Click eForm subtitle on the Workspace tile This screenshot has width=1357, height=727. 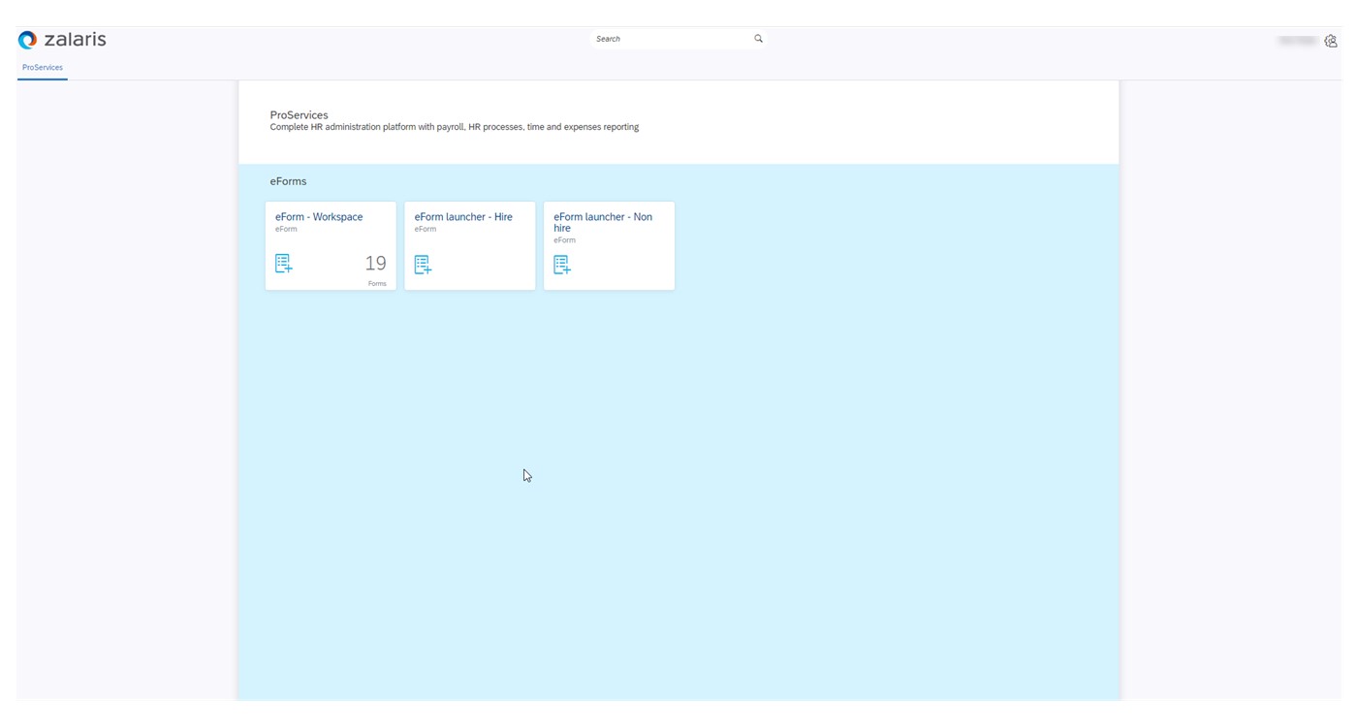coord(286,230)
